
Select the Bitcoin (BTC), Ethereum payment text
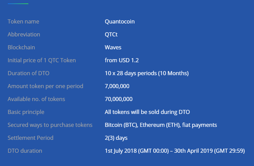pos(161,125)
